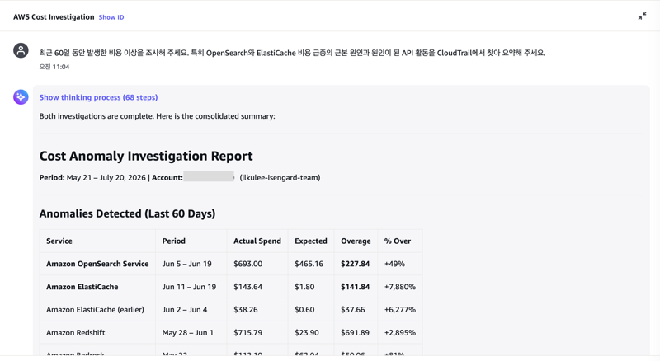Click the $1.80 expected value

tap(304, 287)
